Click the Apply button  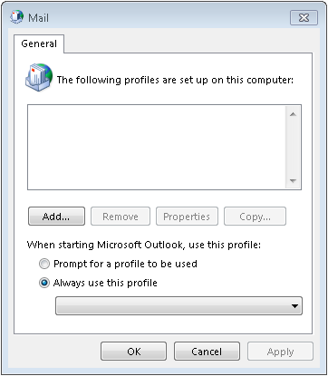coord(280,352)
